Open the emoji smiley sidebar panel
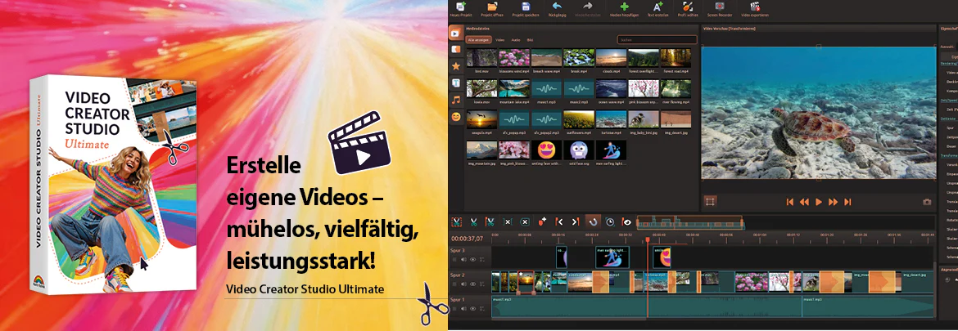 click(456, 116)
